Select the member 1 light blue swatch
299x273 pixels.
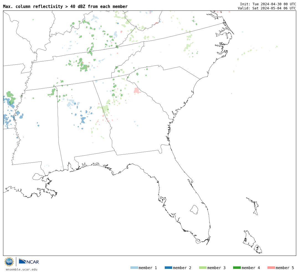point(134,267)
